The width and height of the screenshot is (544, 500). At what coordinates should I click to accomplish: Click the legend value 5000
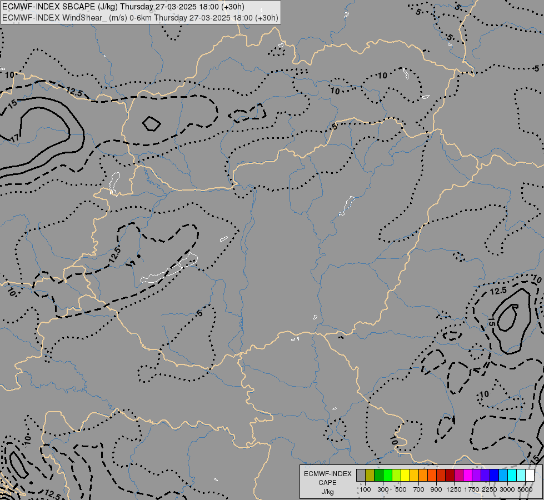pos(525,489)
